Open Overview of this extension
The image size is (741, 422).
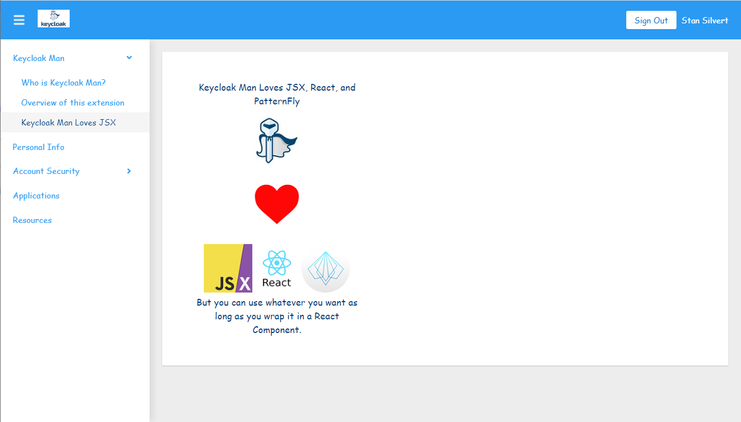pos(73,103)
